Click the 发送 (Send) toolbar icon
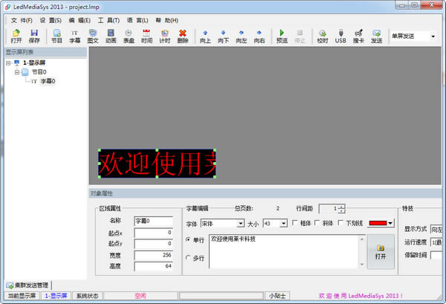 pyautogui.click(x=376, y=36)
